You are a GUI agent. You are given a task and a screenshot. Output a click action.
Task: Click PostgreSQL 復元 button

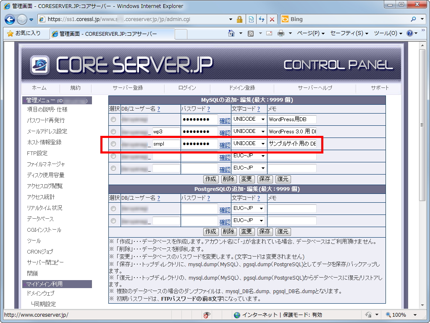(283, 232)
